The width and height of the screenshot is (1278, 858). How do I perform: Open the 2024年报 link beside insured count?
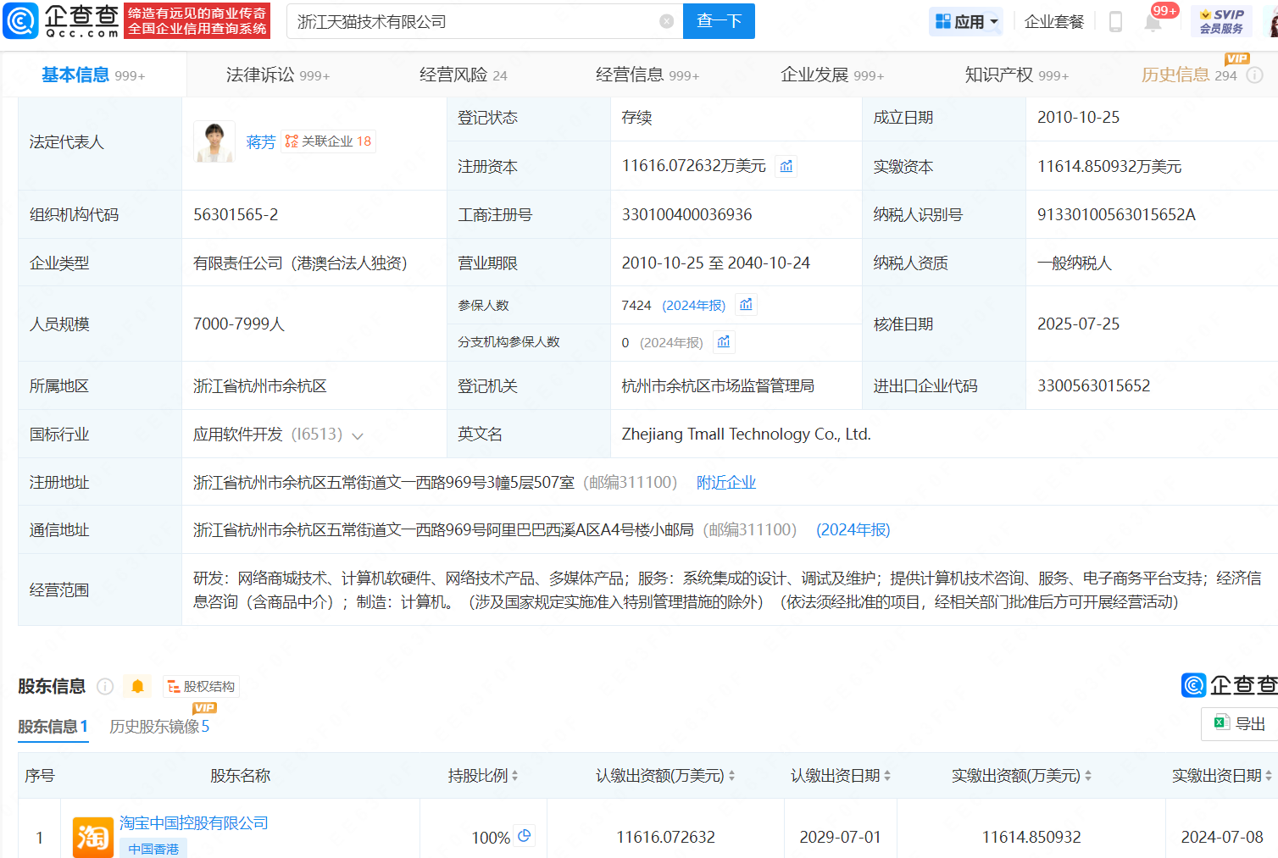coord(693,305)
